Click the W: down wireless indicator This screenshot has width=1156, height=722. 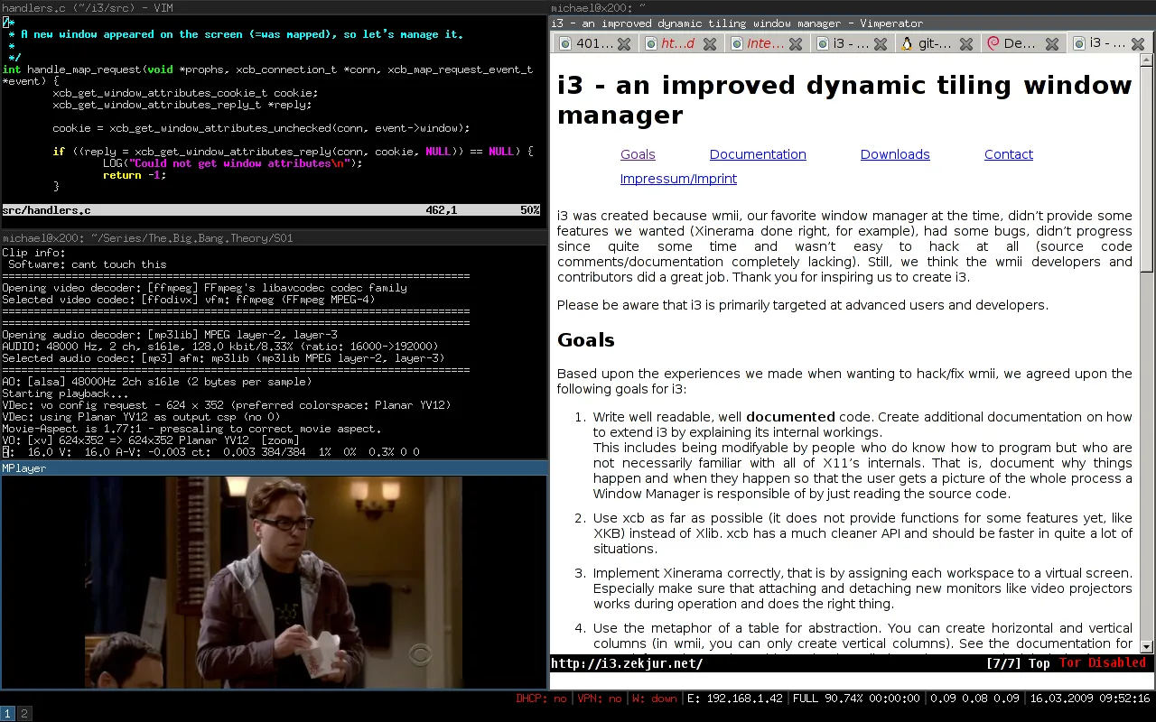[x=654, y=698]
